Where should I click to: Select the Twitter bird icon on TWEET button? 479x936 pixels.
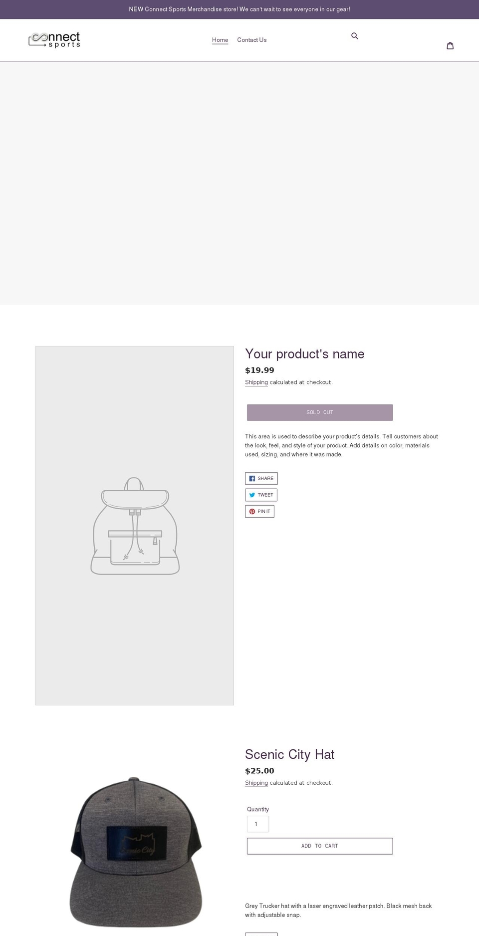click(252, 495)
